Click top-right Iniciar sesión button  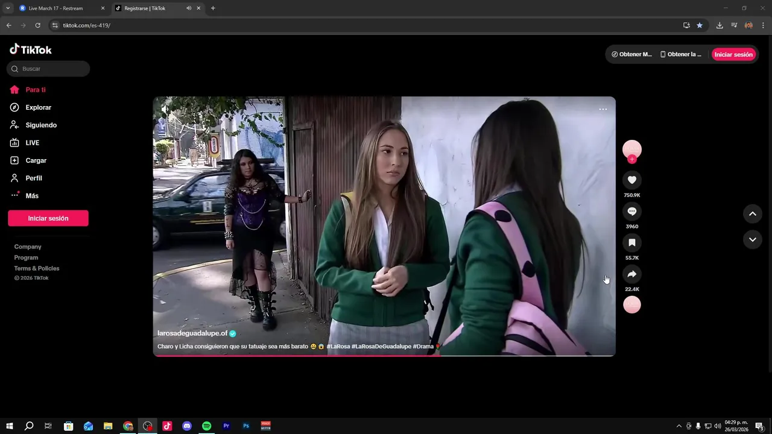click(733, 54)
